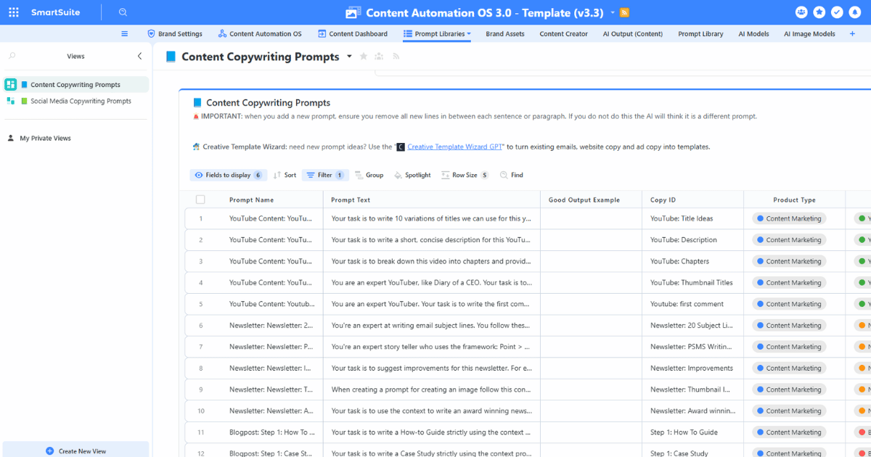Click the prompt text starting "When creating a prompt"
Viewport: 871px width, 457px height.
[x=431, y=390]
